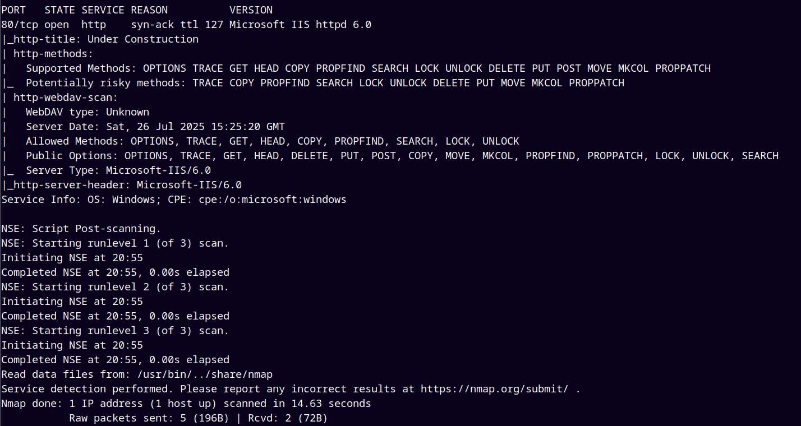This screenshot has height=426, width=801.
Task: Click 'NSE: Script Post-scanning.' line
Action: pos(81,229)
